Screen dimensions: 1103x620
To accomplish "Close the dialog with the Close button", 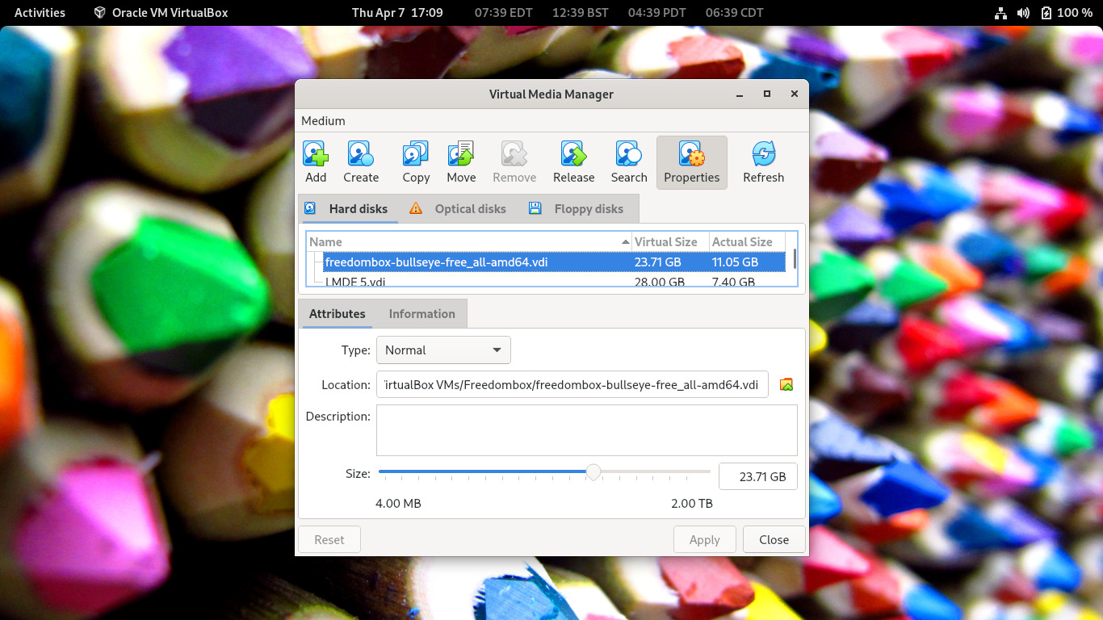I will point(774,540).
